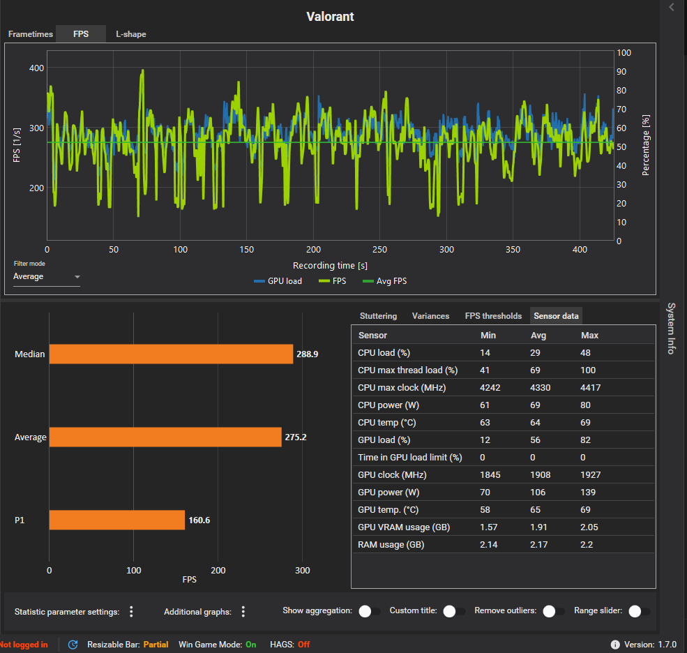Select the CPU max clock (MHz) row
This screenshot has width=687, height=653.
coord(504,388)
